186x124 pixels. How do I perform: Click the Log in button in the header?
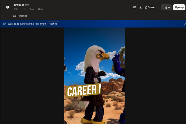(166, 7)
